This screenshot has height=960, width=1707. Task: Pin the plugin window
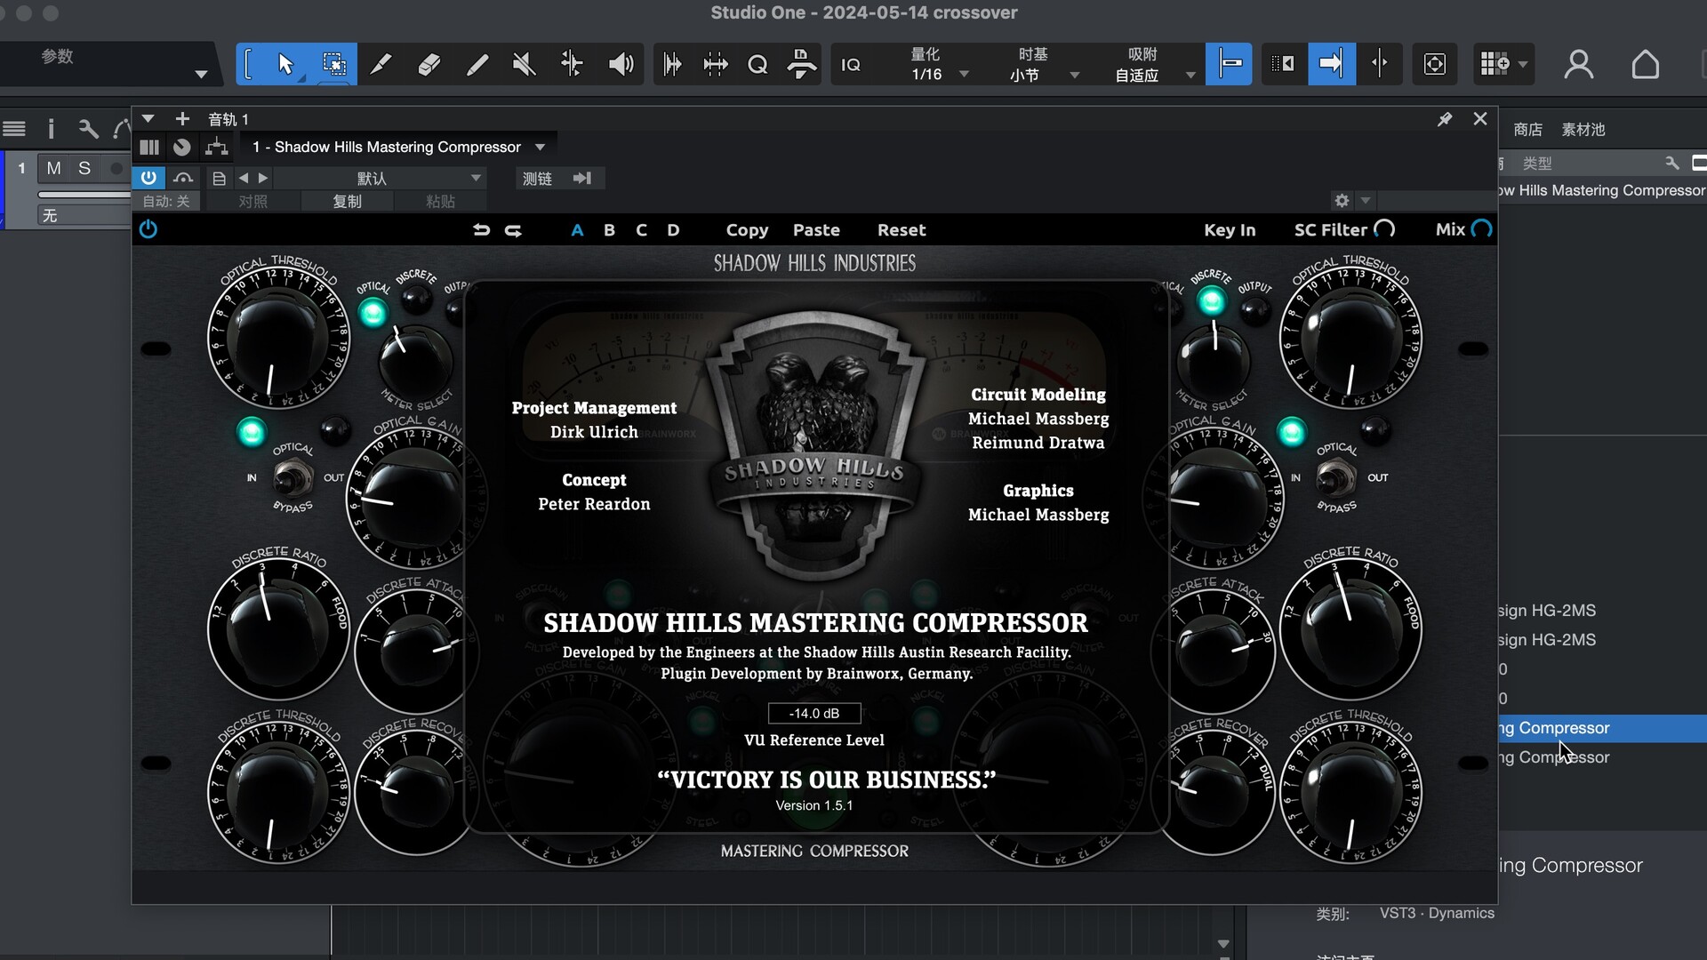1445,119
